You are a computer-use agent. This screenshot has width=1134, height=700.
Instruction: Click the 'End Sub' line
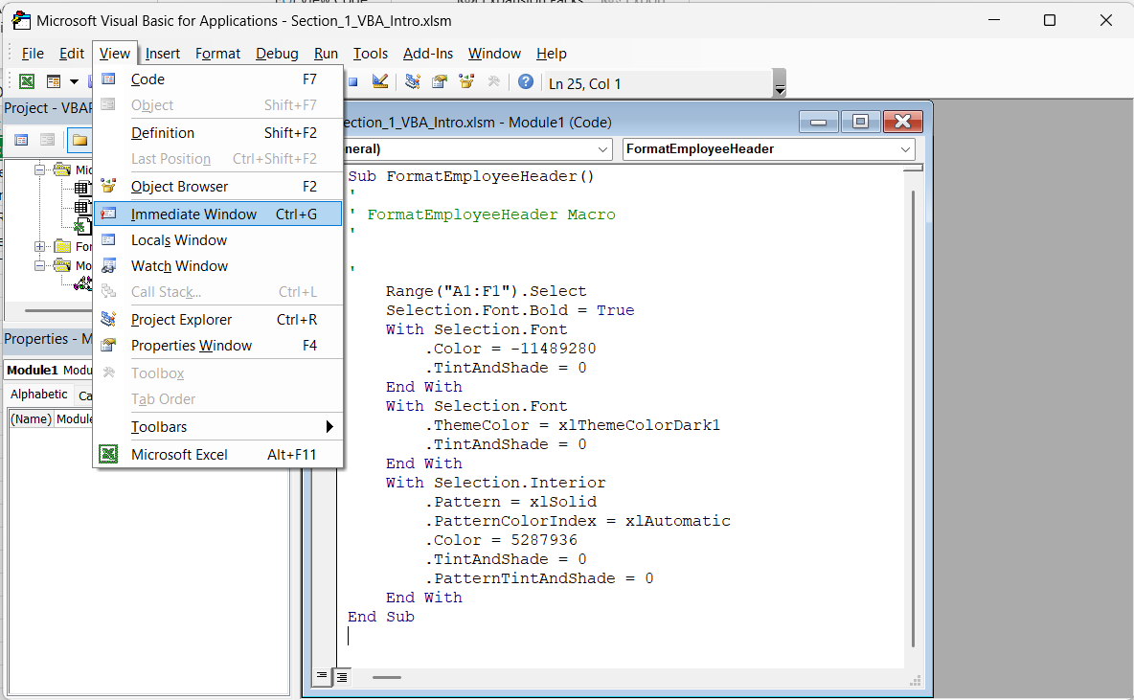point(381,617)
